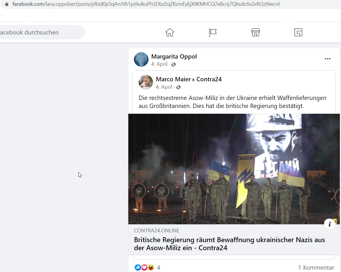Click the Love heart reaction icon

coord(144,267)
